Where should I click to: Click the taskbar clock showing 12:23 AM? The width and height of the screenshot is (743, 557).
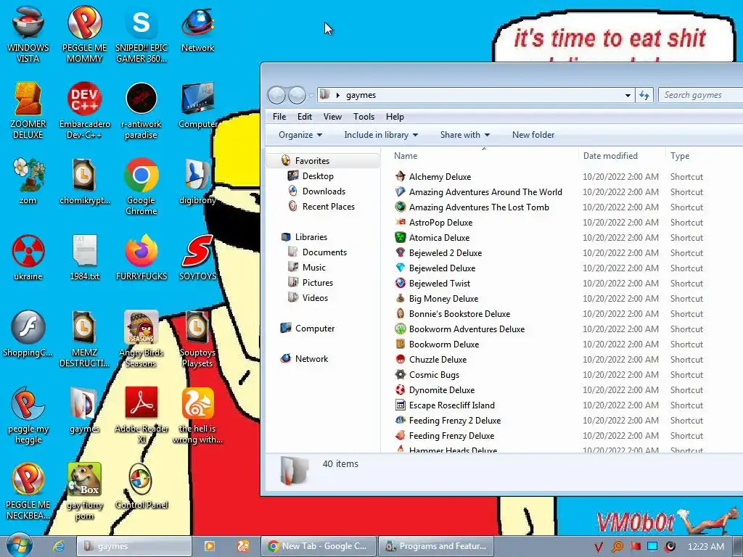pos(705,547)
